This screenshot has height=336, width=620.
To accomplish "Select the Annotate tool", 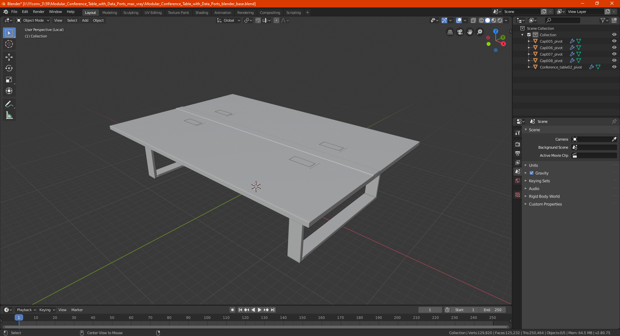I will 9,104.
